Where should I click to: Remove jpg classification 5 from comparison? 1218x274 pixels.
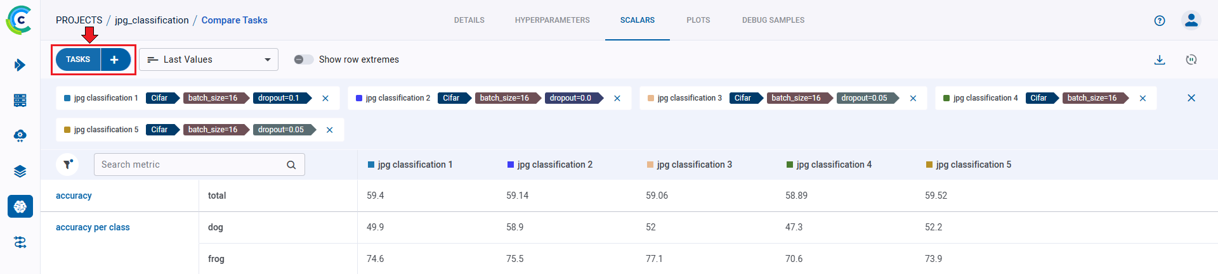click(330, 130)
